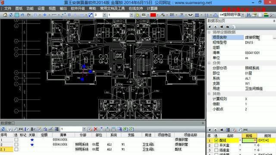Click the ellipsis button beside 项目名称
This screenshot has height=155, width=276.
pyautogui.click(x=274, y=37)
